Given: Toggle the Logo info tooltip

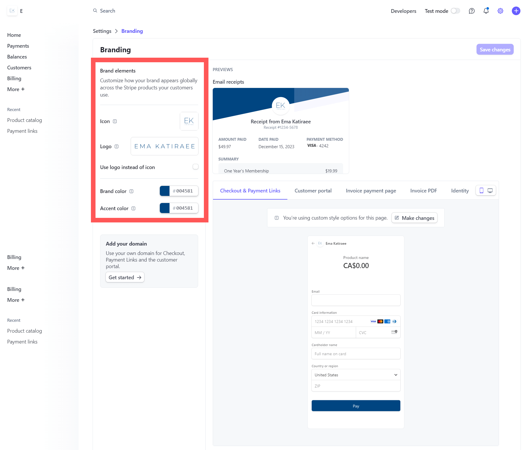Looking at the screenshot, I should (116, 146).
